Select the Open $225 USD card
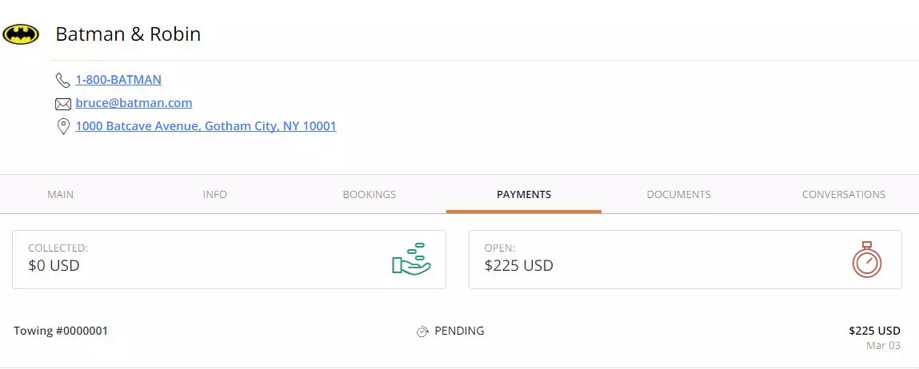The image size is (919, 369). (x=685, y=260)
